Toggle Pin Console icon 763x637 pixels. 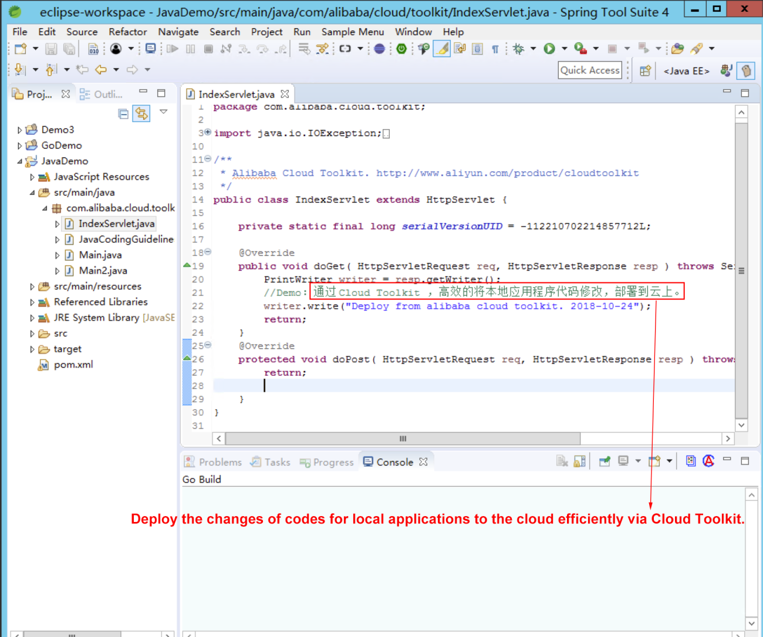605,462
